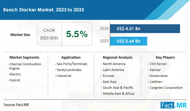Screen dimensions: 190x111
Task: Click the 'Regional Analysis' heading
Action: [118, 57]
